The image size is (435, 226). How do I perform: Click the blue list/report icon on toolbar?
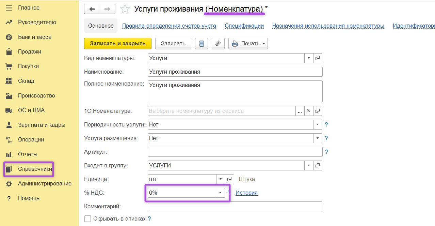point(201,43)
